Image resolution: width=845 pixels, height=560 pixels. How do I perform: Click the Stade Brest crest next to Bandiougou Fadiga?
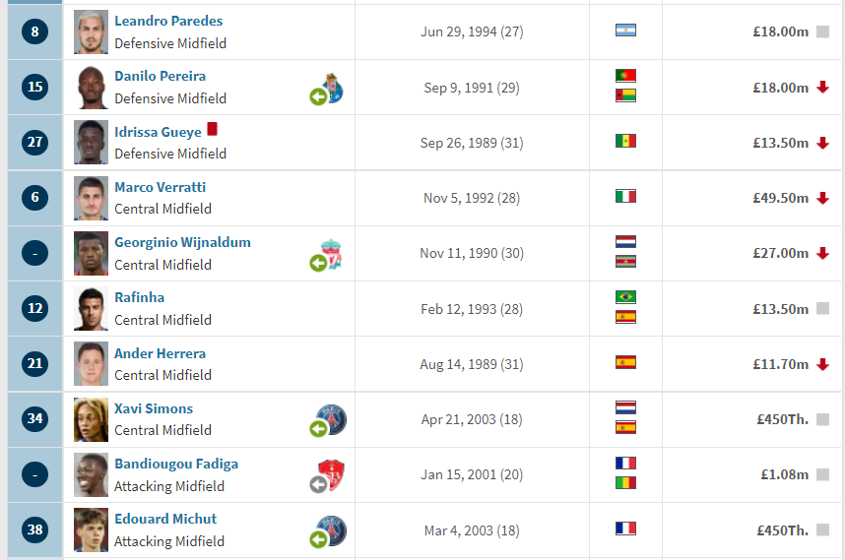332,475
